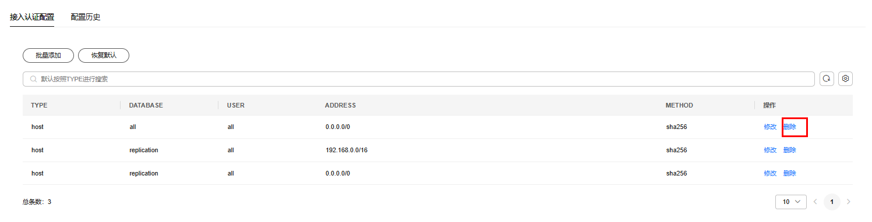Click the 恢复默认 button
The image size is (872, 222).
(104, 55)
